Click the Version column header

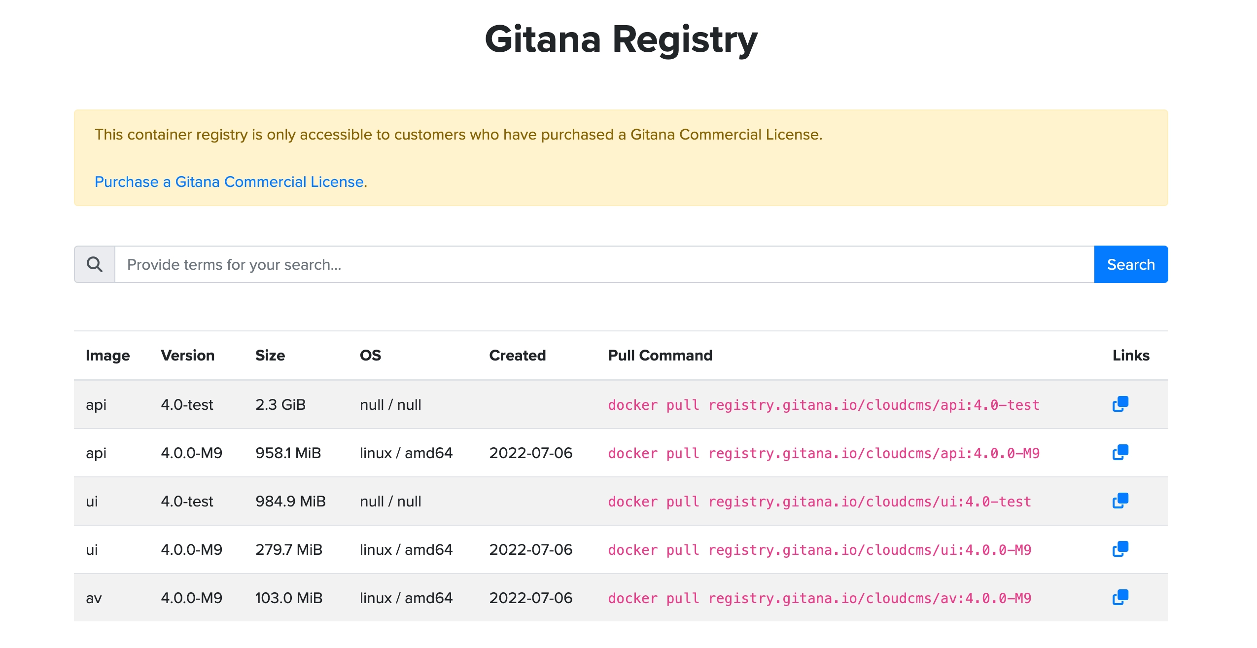tap(187, 356)
